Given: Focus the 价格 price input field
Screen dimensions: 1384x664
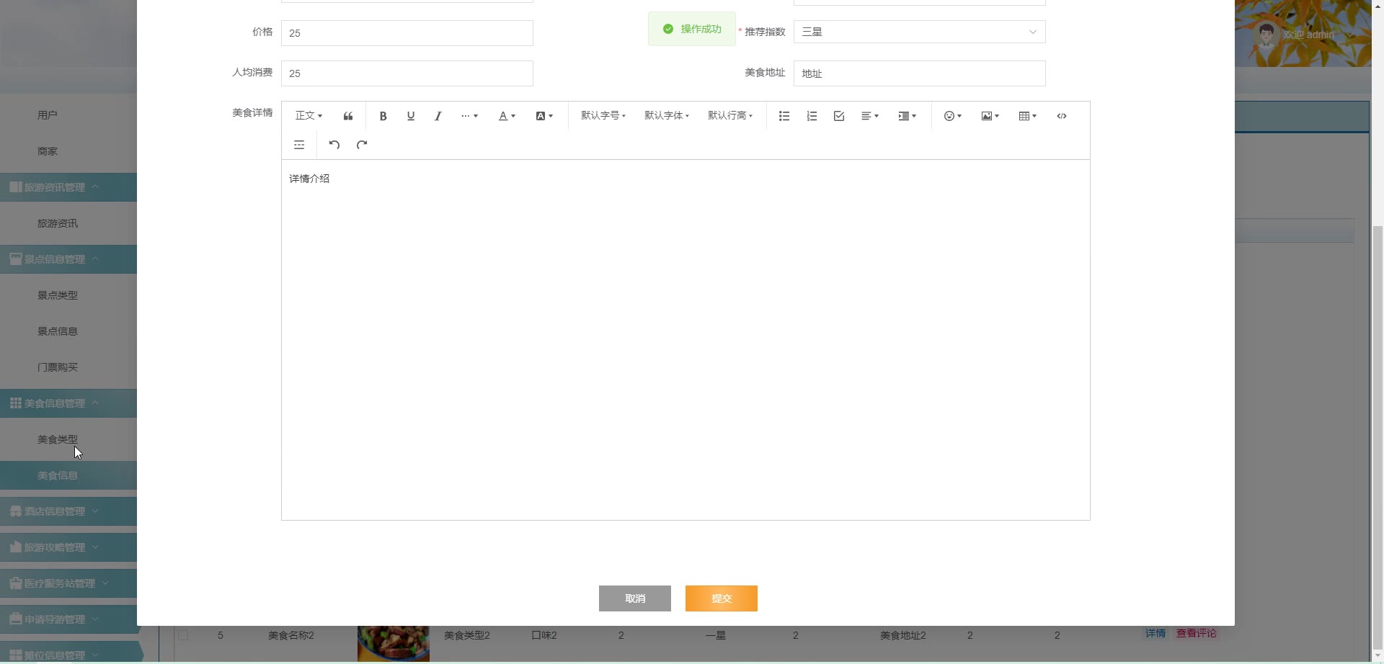Looking at the screenshot, I should tap(407, 33).
